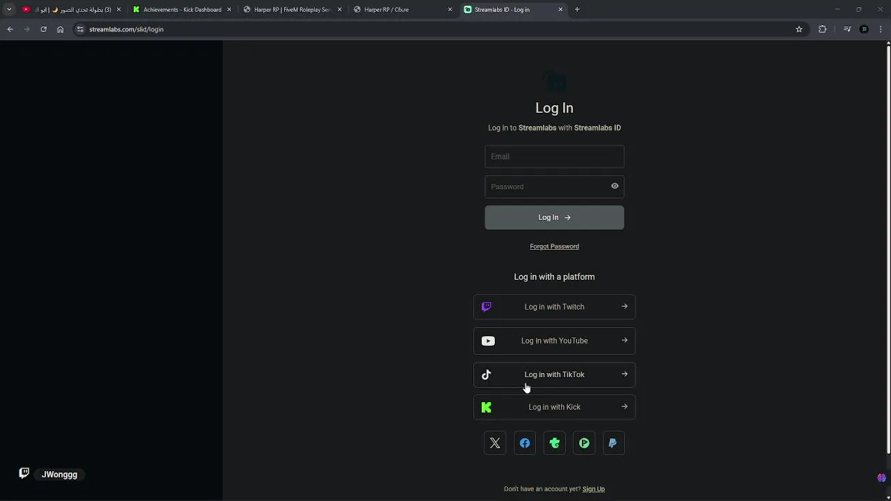Close the Kick Dashboard tab

tap(229, 10)
